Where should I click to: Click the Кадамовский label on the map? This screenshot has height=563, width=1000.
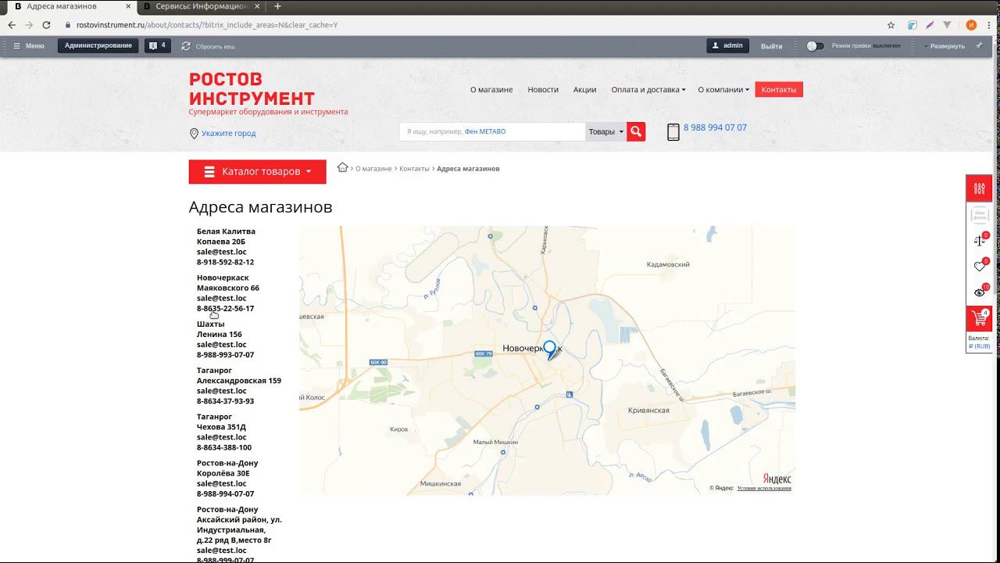click(668, 264)
